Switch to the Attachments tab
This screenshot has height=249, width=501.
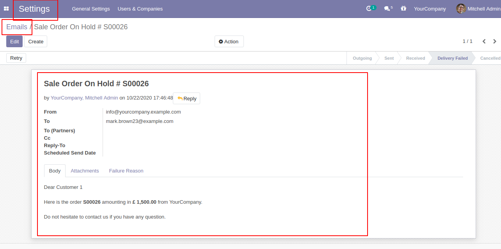click(85, 171)
